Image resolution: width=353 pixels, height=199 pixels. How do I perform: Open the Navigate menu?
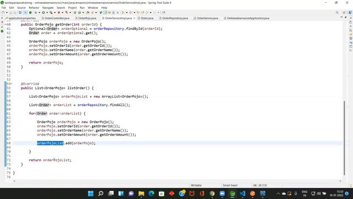(48, 8)
